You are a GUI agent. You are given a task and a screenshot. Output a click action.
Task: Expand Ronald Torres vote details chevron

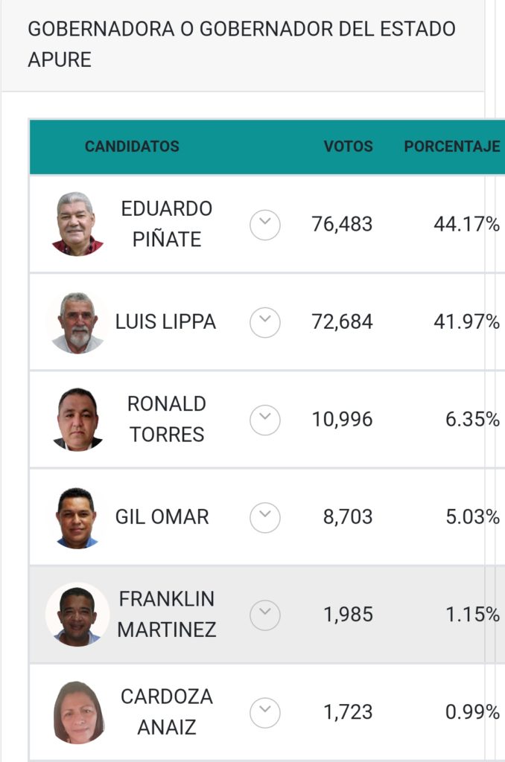coord(264,420)
